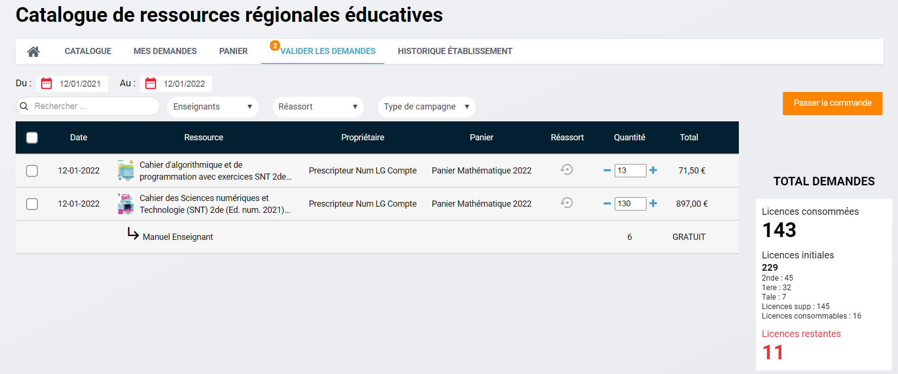Go to the Historique Établissement tab
Screen dimensions: 898x374
coord(455,51)
